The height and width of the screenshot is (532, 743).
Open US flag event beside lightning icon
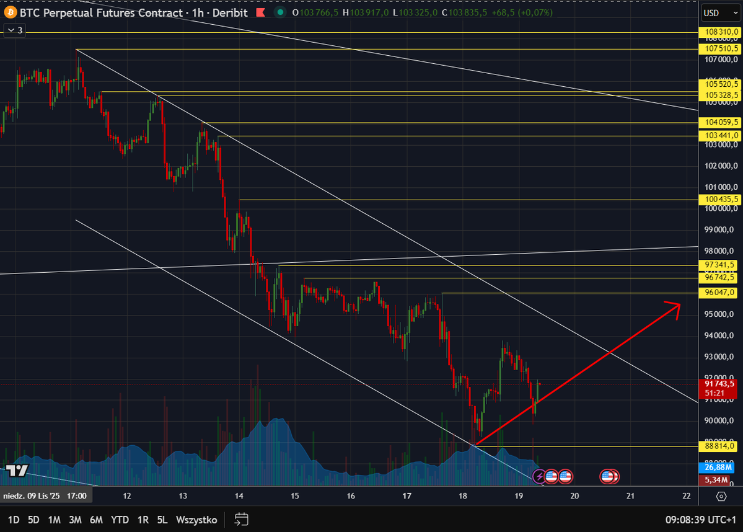point(551,476)
